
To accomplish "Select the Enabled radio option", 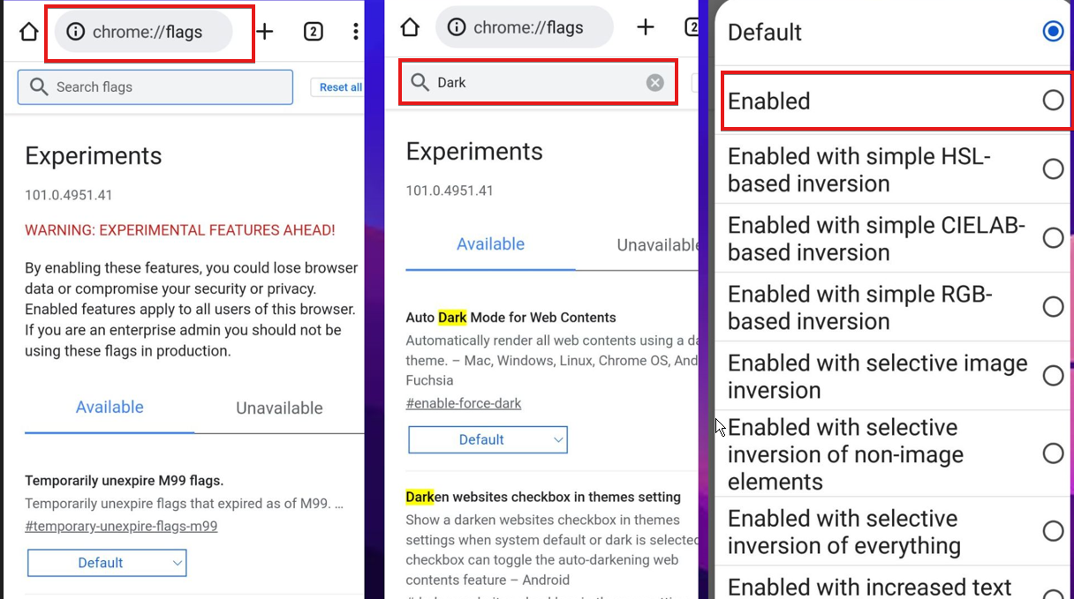I will [1053, 101].
